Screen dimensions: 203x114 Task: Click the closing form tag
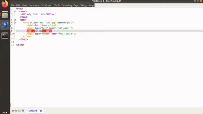tap(27, 37)
